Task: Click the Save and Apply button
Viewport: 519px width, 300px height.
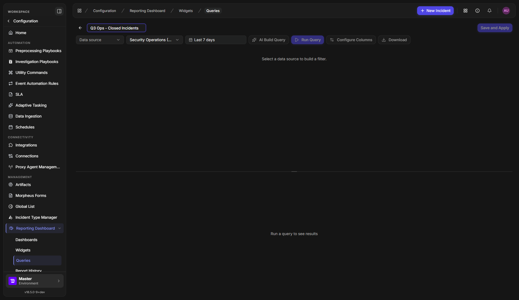Action: (495, 28)
